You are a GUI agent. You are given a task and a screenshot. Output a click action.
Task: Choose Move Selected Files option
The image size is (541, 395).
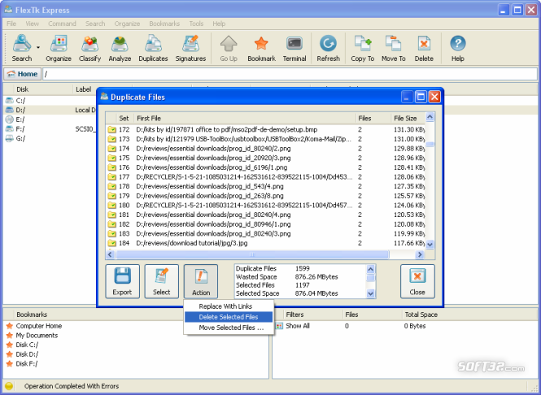pyautogui.click(x=229, y=328)
